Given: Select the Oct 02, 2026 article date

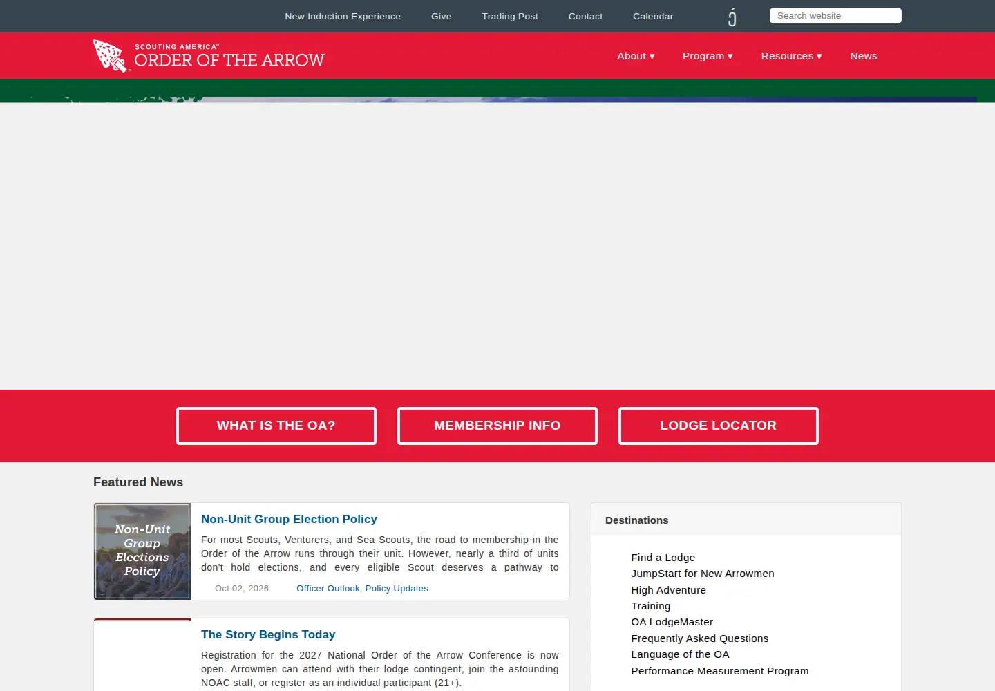Looking at the screenshot, I should pyautogui.click(x=242, y=589).
